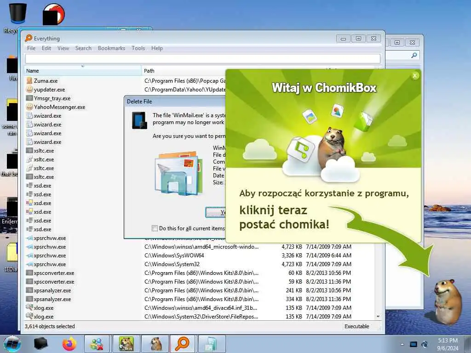Click xpsrchvw.exe icon in the C:\Windows\System32 row
471x353 pixels.
(29, 264)
